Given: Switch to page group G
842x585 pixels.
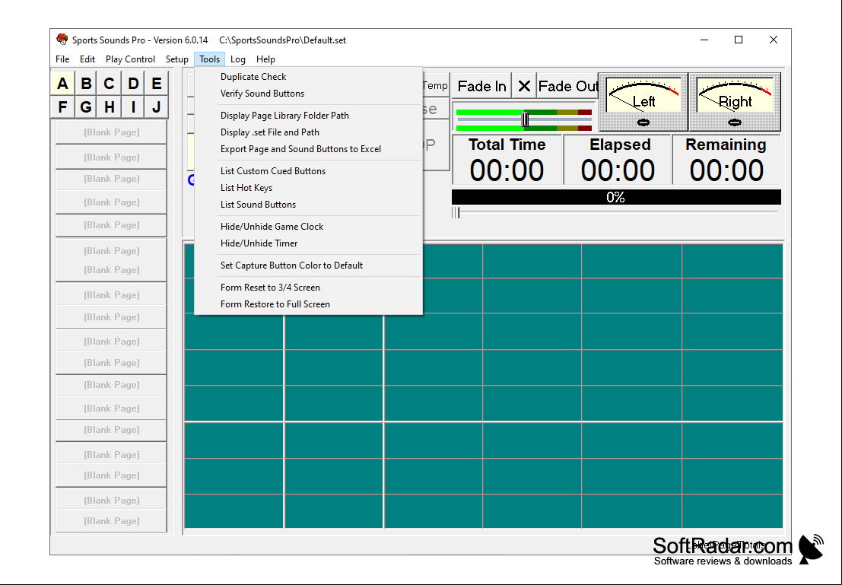Looking at the screenshot, I should [86, 107].
